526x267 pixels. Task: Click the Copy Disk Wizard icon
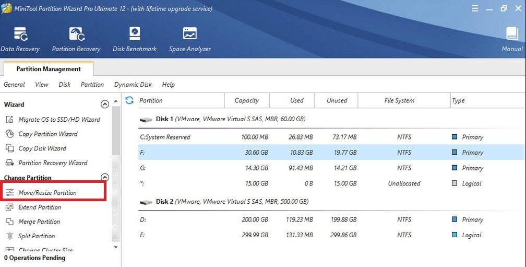coord(10,148)
